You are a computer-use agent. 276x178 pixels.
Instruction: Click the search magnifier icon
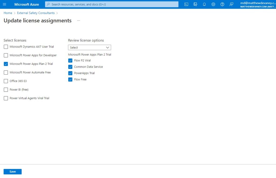coord(48,4)
